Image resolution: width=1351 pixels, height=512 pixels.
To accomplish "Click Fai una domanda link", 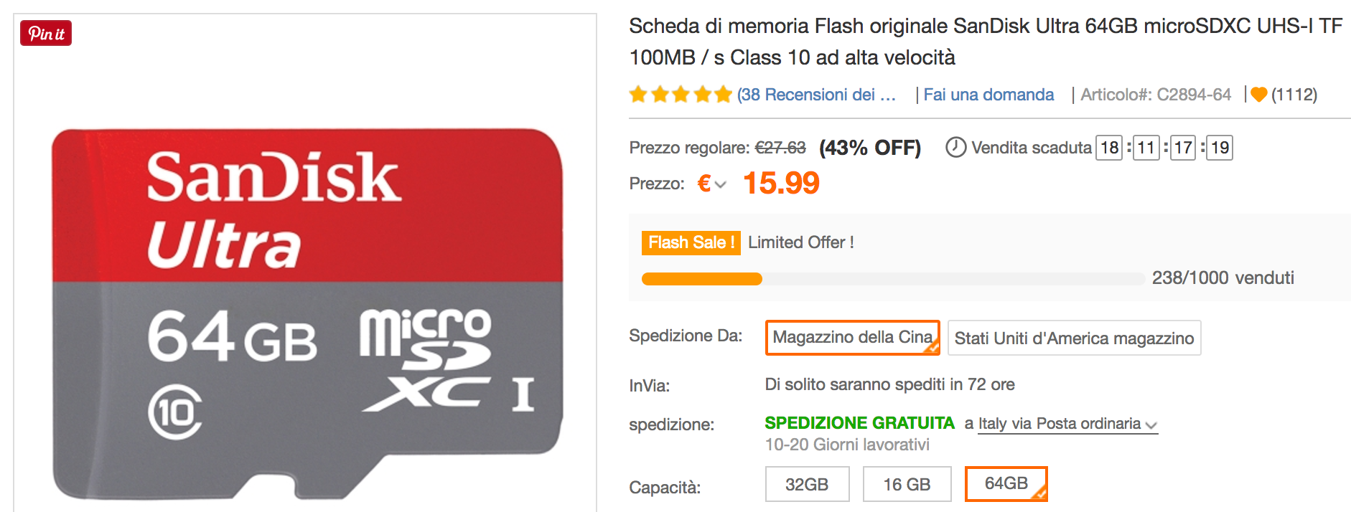I will click(988, 95).
